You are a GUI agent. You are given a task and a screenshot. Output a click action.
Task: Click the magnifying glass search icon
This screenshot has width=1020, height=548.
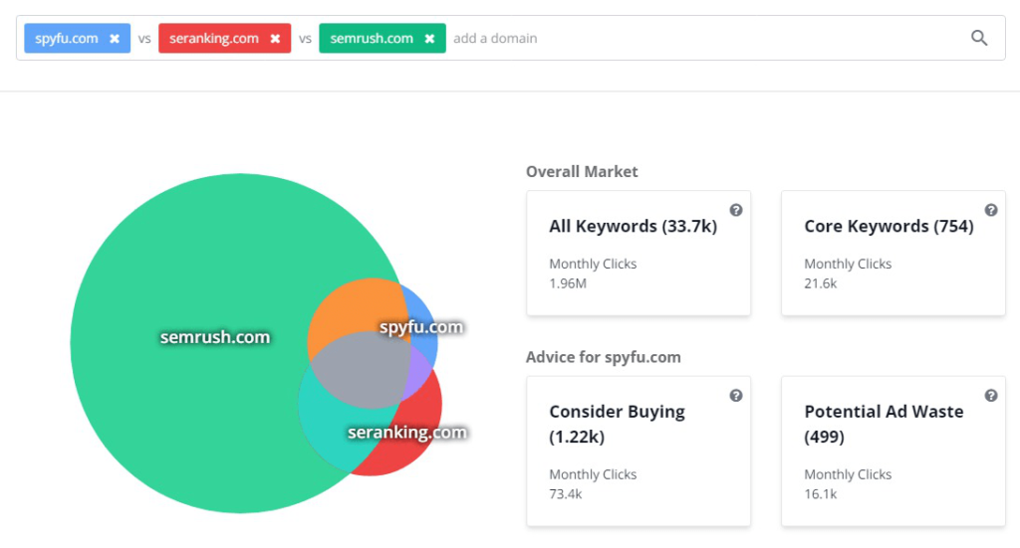[x=979, y=38]
